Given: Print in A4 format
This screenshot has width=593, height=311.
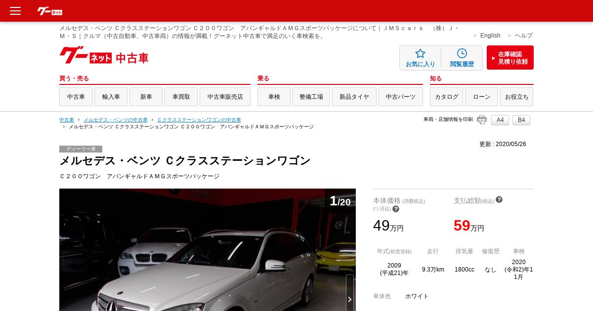Looking at the screenshot, I should pyautogui.click(x=500, y=120).
